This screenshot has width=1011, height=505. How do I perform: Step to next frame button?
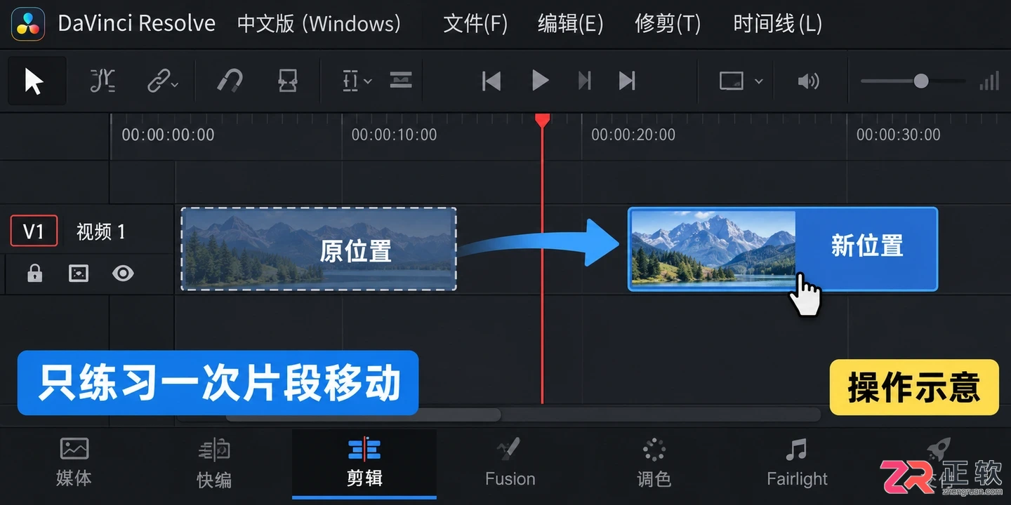584,81
